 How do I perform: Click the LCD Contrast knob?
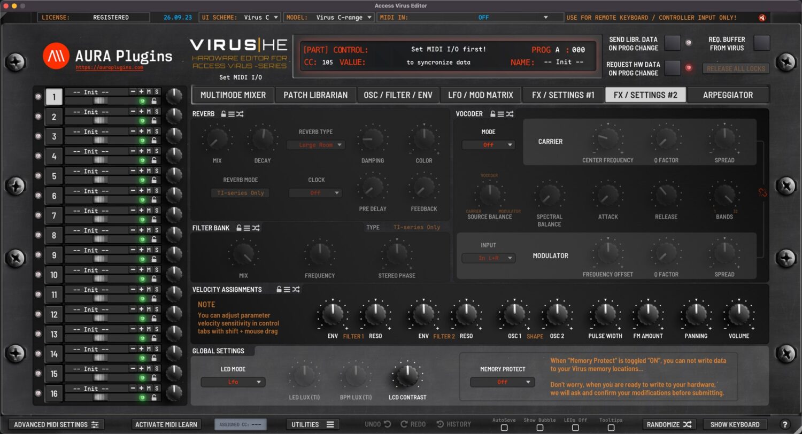(408, 376)
